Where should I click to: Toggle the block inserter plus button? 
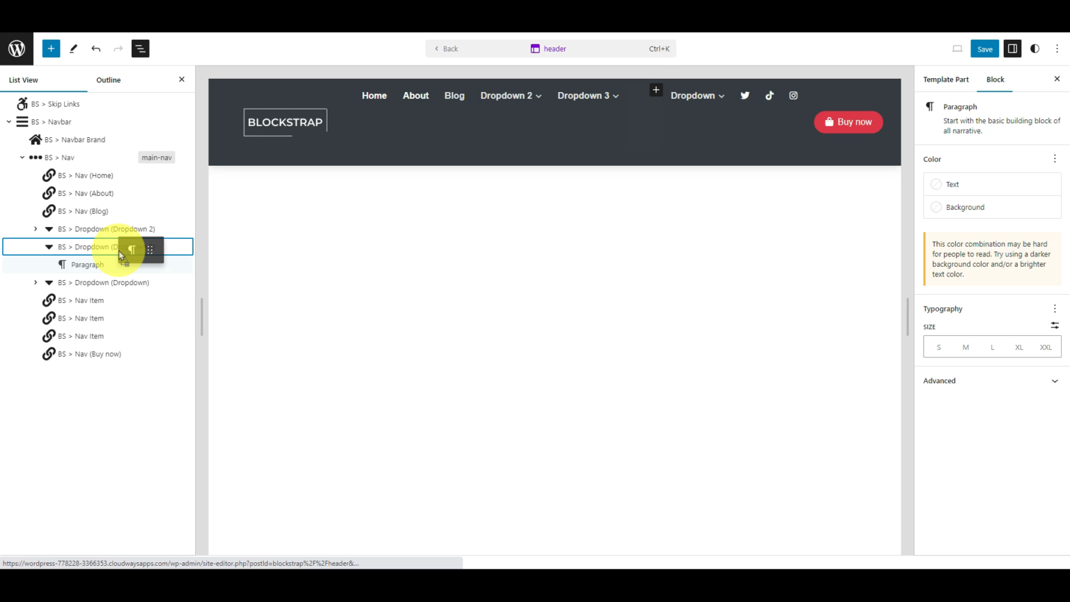pyautogui.click(x=51, y=49)
